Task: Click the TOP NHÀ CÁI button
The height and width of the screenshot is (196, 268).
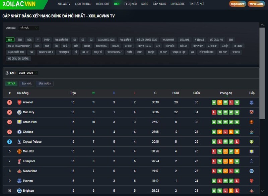Action: (x=256, y=4)
